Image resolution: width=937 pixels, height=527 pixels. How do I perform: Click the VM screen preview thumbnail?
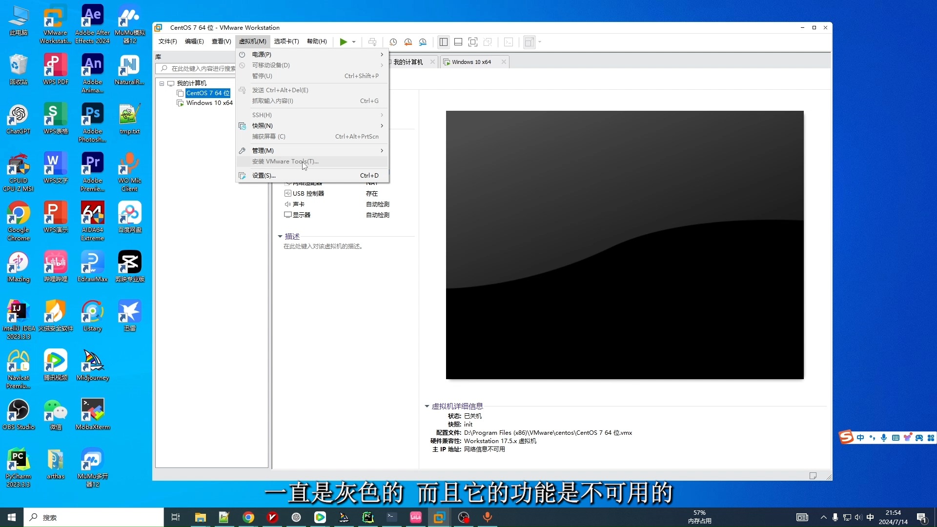click(x=625, y=245)
